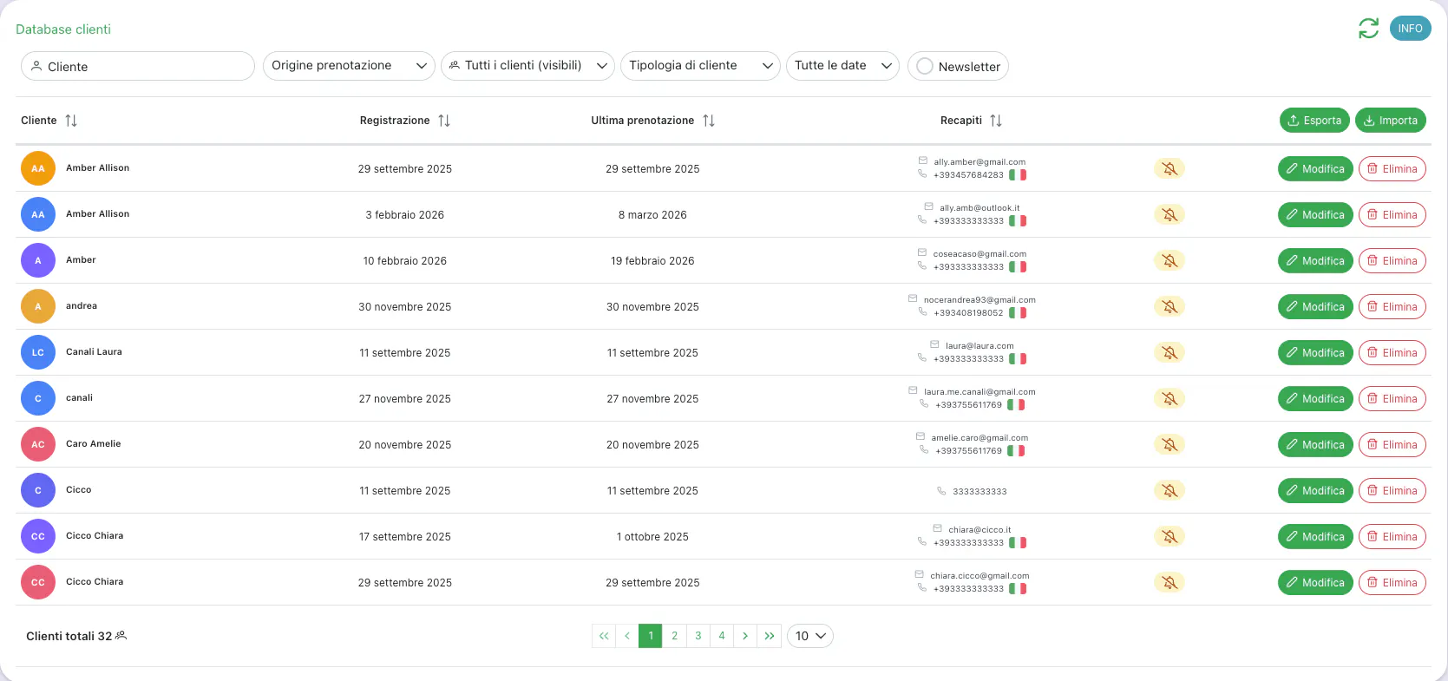Click the bell-off icon for coseacaso@gmail.com
The width and height of the screenshot is (1448, 681).
click(x=1170, y=260)
